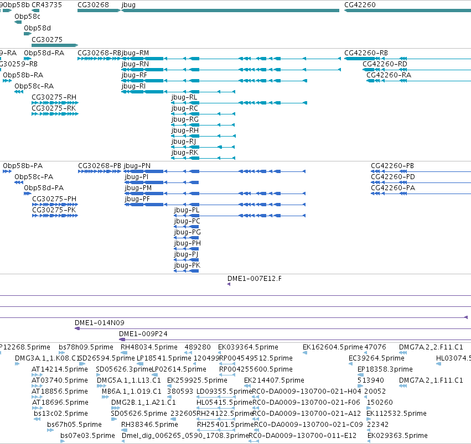Select protein CG42260-PD
This screenshot has height=444, width=471.
click(x=421, y=182)
